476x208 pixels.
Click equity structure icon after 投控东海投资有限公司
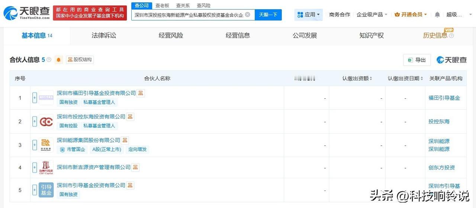click(130, 117)
